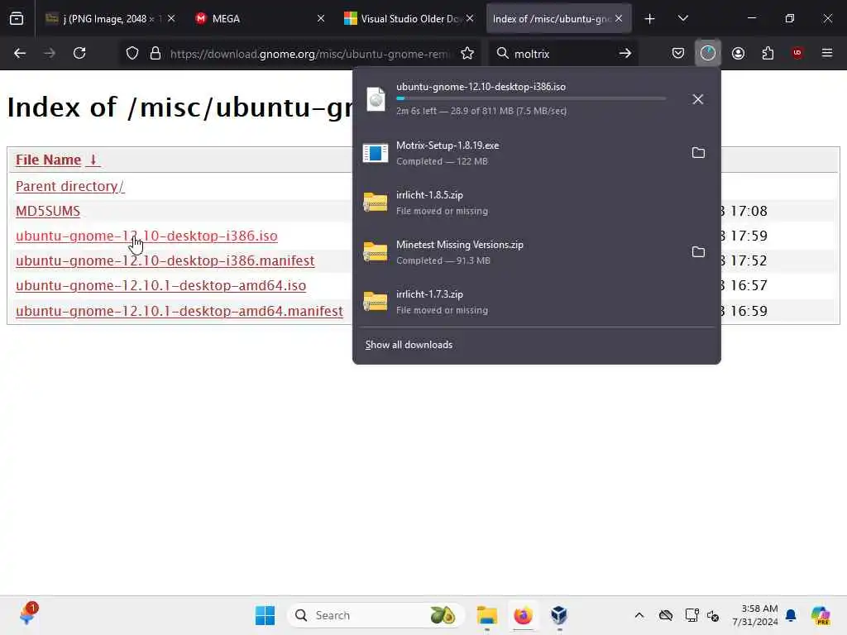The height and width of the screenshot is (635, 847).
Task: Open the widgets icon with notification badge
Action: tap(28, 614)
